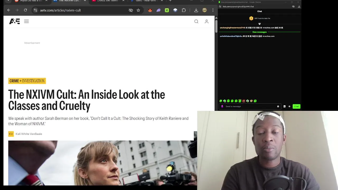
Task: Click the green Chat send button
Action: click(x=297, y=106)
